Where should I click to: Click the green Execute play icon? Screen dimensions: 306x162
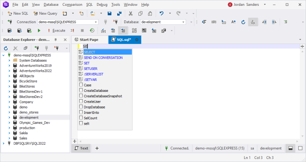click(x=39, y=30)
